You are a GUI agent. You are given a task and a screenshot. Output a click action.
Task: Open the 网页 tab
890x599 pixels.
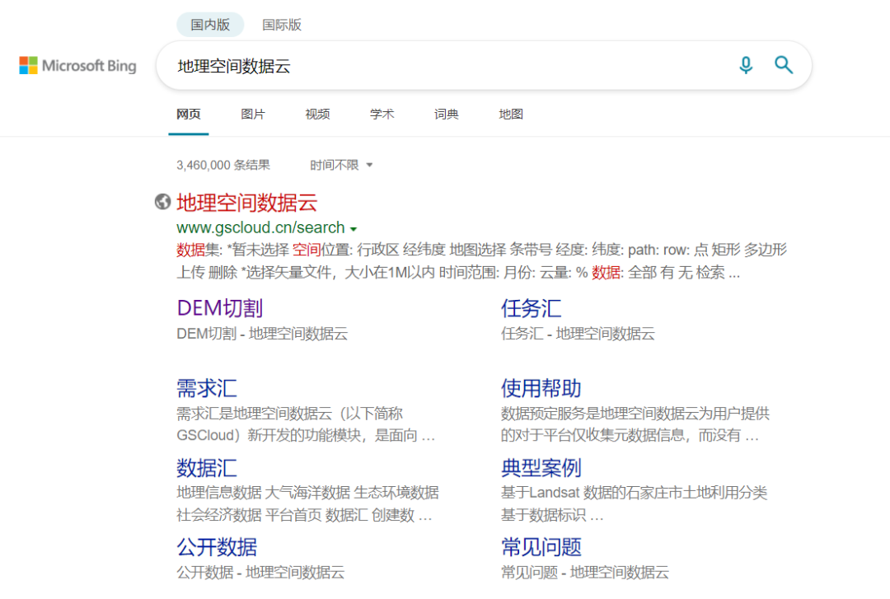pos(189,115)
